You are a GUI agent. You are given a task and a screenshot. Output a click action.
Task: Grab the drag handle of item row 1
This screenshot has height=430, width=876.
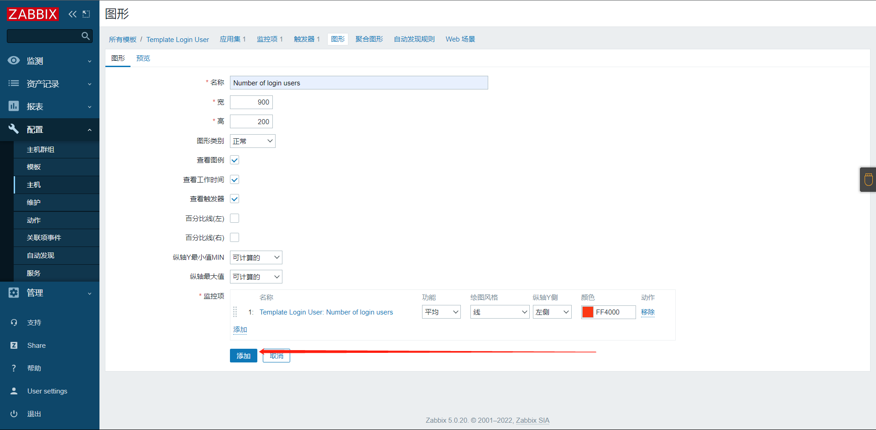pyautogui.click(x=235, y=312)
